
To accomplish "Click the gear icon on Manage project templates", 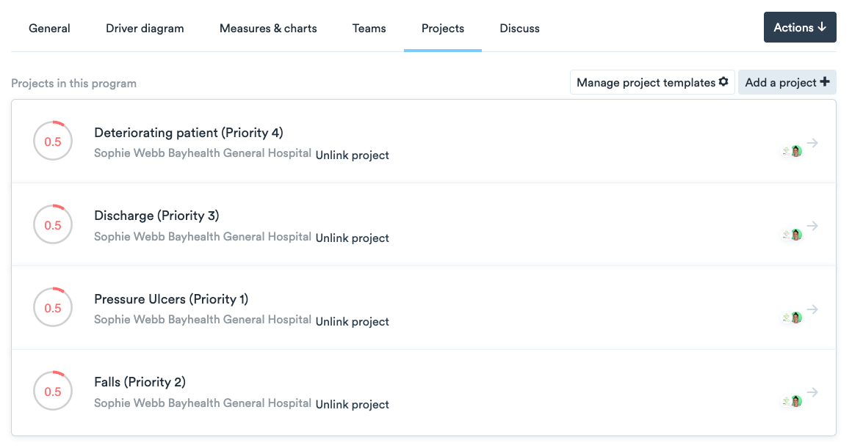I will click(x=724, y=81).
